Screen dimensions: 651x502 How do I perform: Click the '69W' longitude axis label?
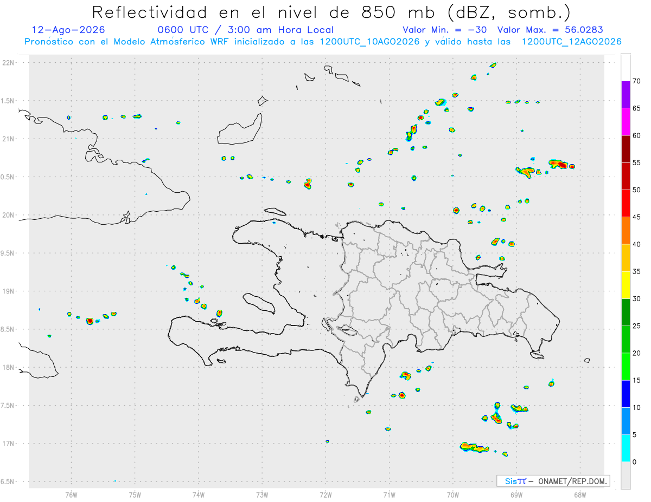[x=516, y=494]
